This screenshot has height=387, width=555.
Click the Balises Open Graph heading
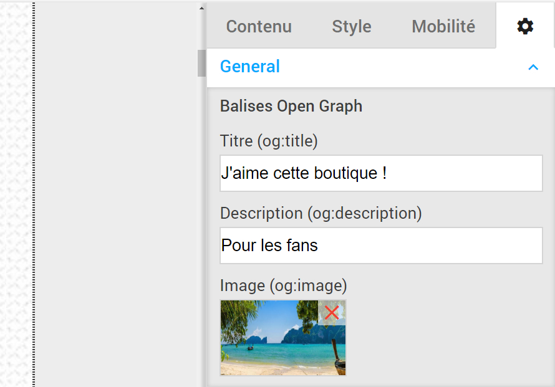click(291, 106)
